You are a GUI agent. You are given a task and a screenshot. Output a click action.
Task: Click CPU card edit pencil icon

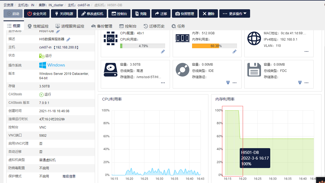click(163, 51)
